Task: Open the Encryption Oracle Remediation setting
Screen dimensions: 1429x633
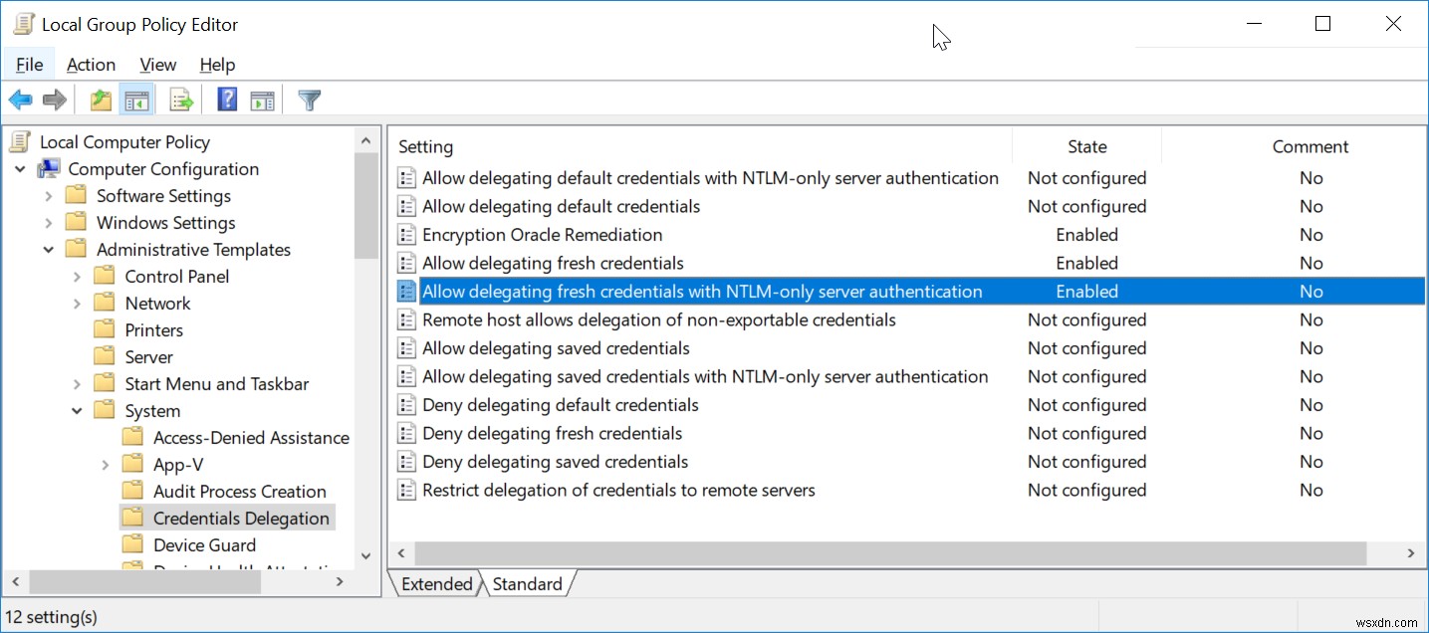Action: tap(542, 234)
